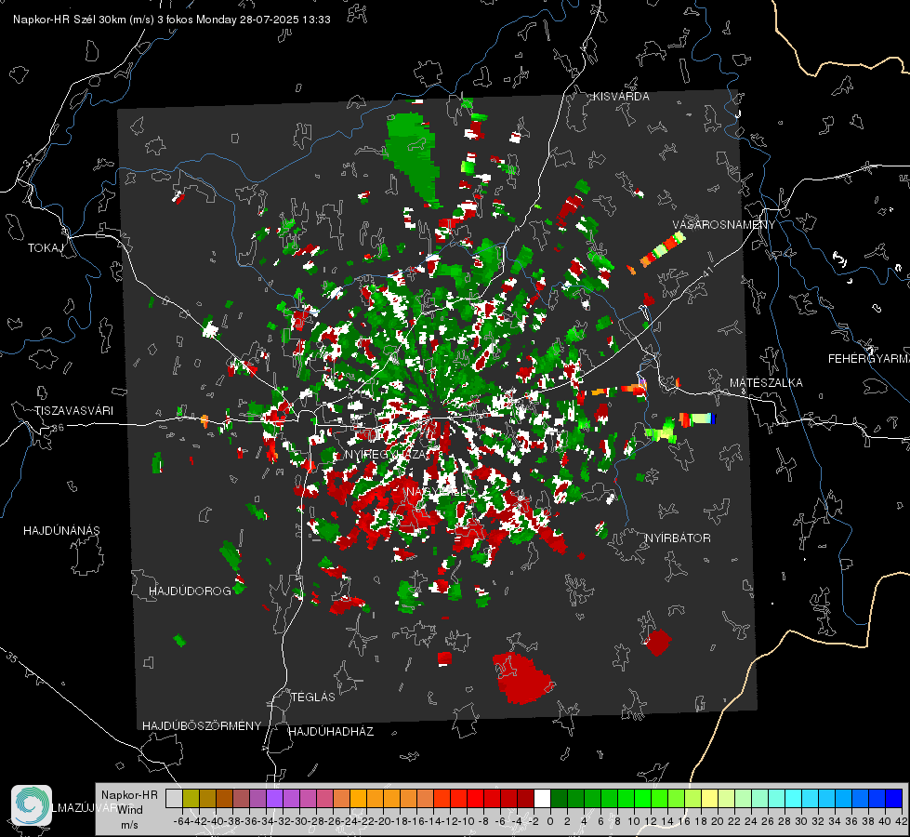Click the 42 value at legend's right end

pyautogui.click(x=900, y=821)
